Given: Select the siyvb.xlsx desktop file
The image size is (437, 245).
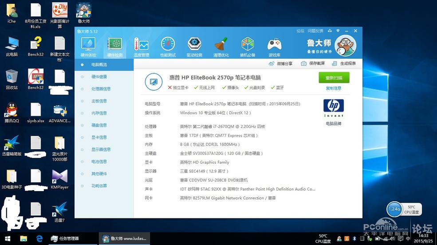Looking at the screenshot, I should click(35, 113).
